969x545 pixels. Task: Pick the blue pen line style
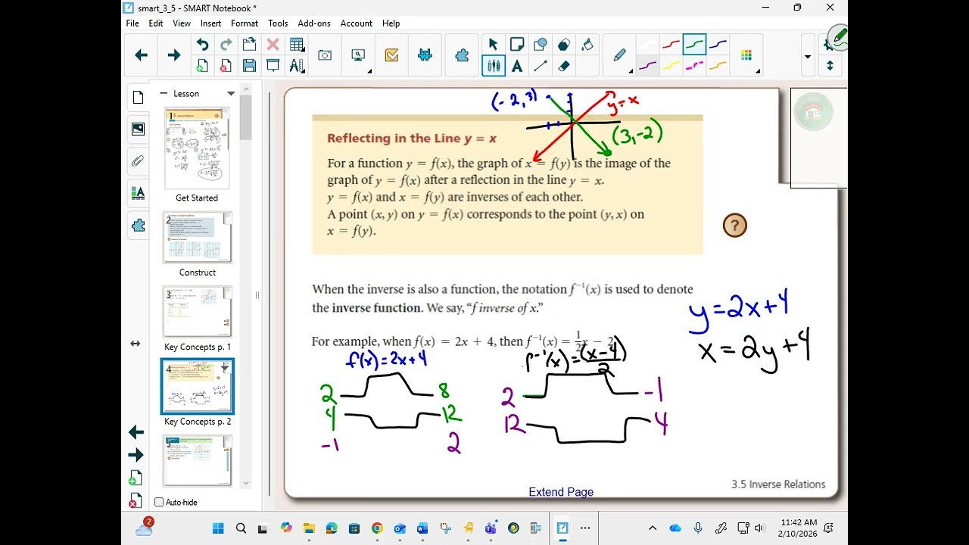[x=718, y=45]
